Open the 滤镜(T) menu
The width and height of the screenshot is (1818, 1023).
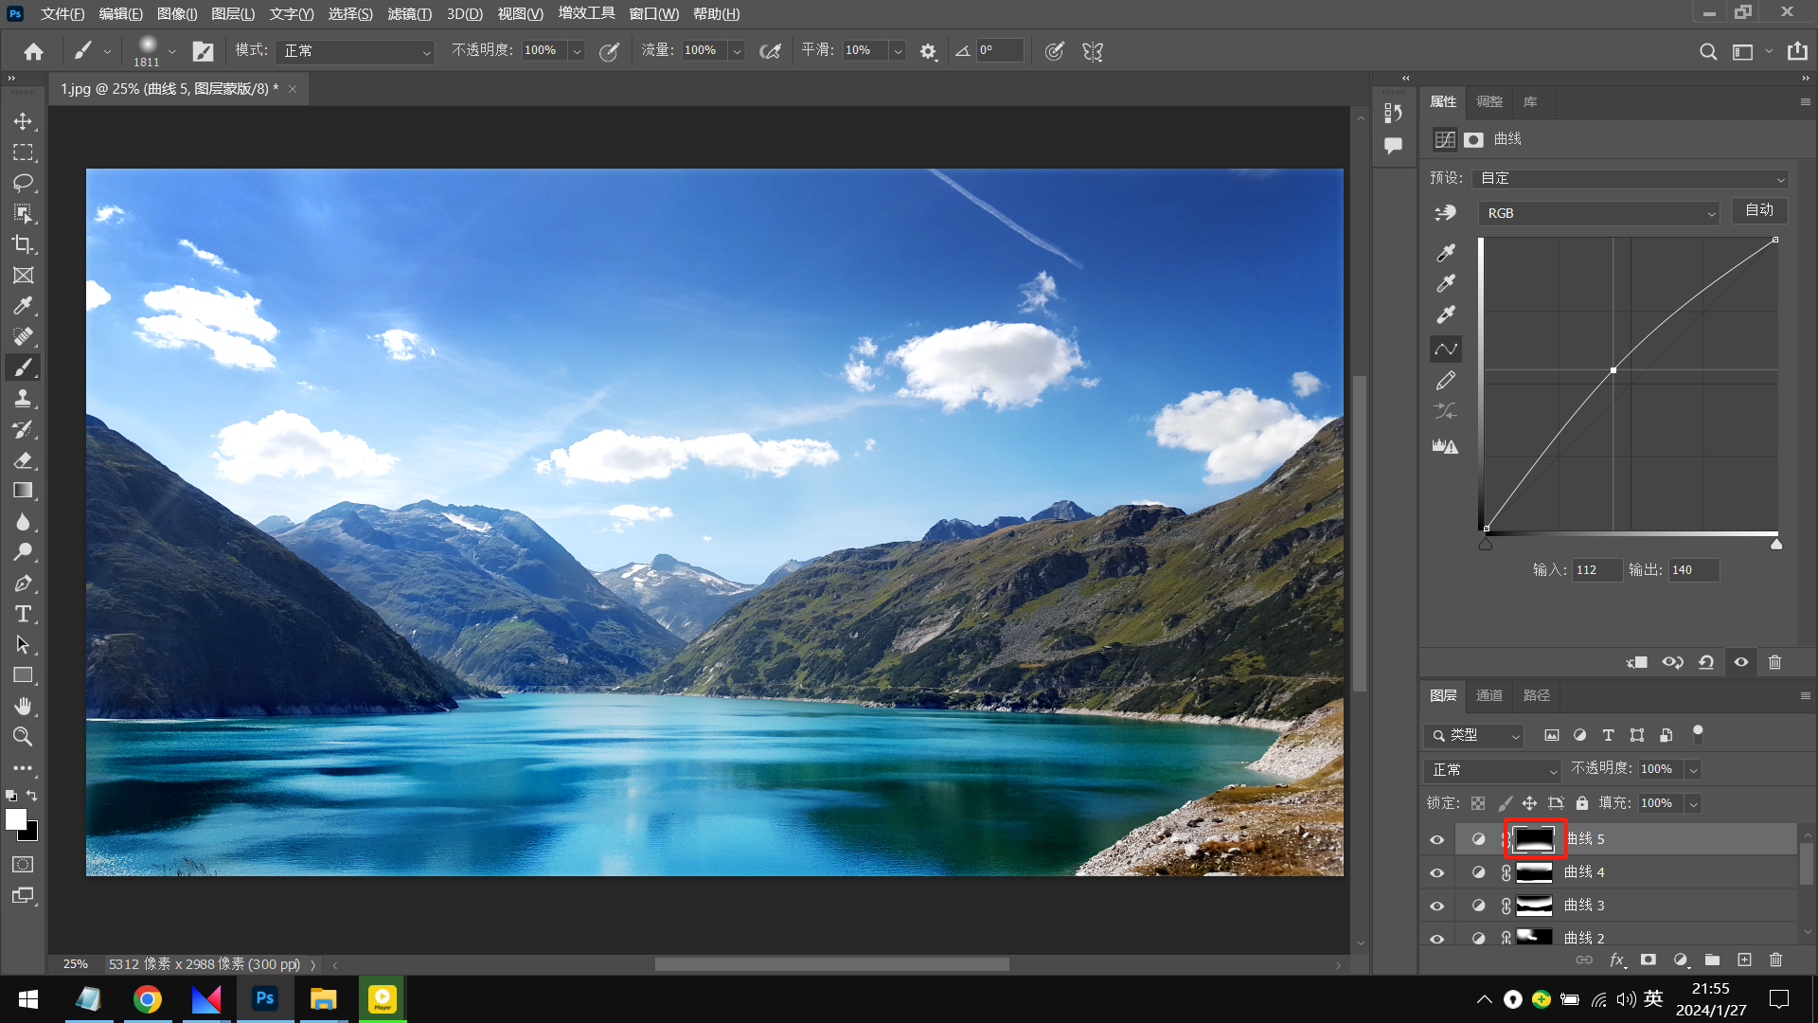pyautogui.click(x=409, y=13)
